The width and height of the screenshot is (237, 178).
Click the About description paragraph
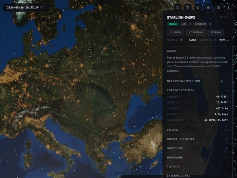point(197,64)
